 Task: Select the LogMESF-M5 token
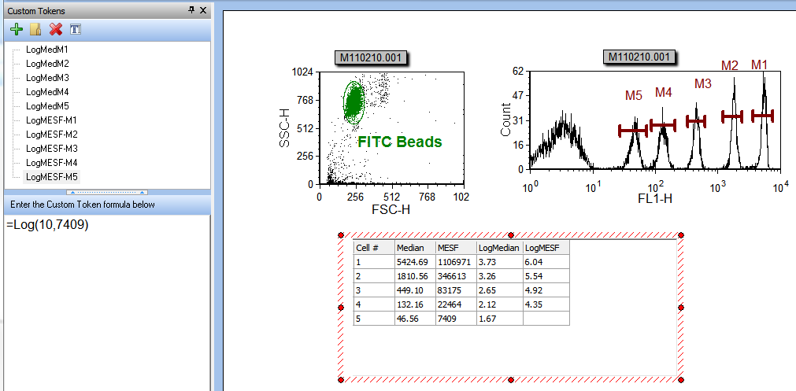51,177
